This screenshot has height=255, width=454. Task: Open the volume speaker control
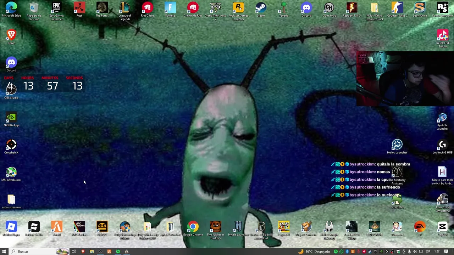[x=415, y=251]
